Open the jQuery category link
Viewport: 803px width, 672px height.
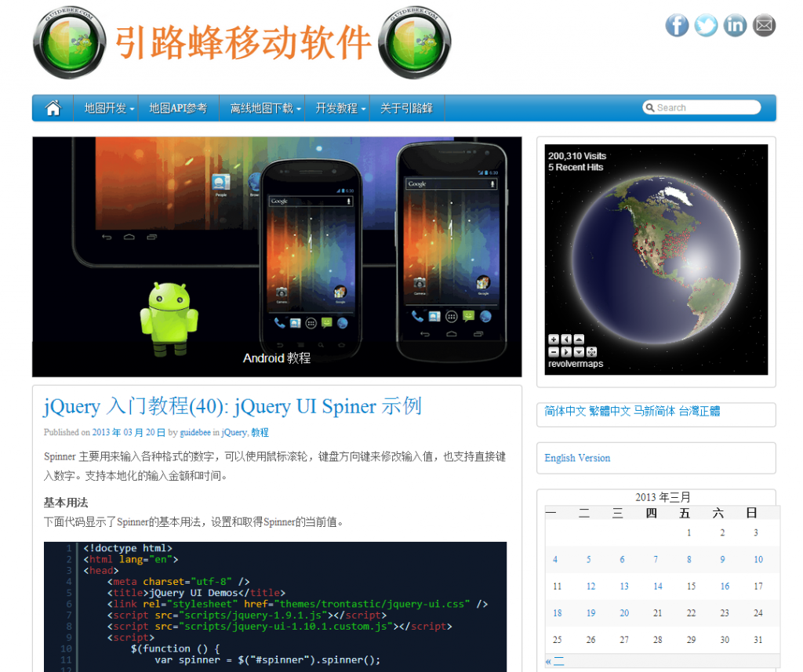click(x=234, y=432)
